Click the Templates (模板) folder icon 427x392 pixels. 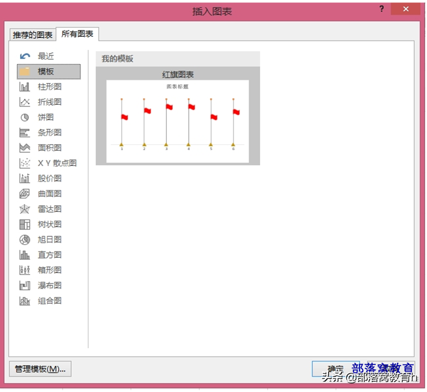25,71
